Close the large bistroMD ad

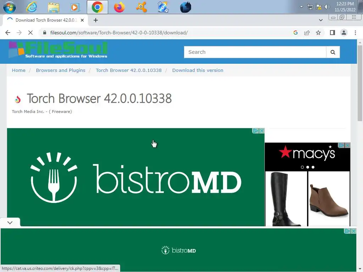[x=262, y=131]
